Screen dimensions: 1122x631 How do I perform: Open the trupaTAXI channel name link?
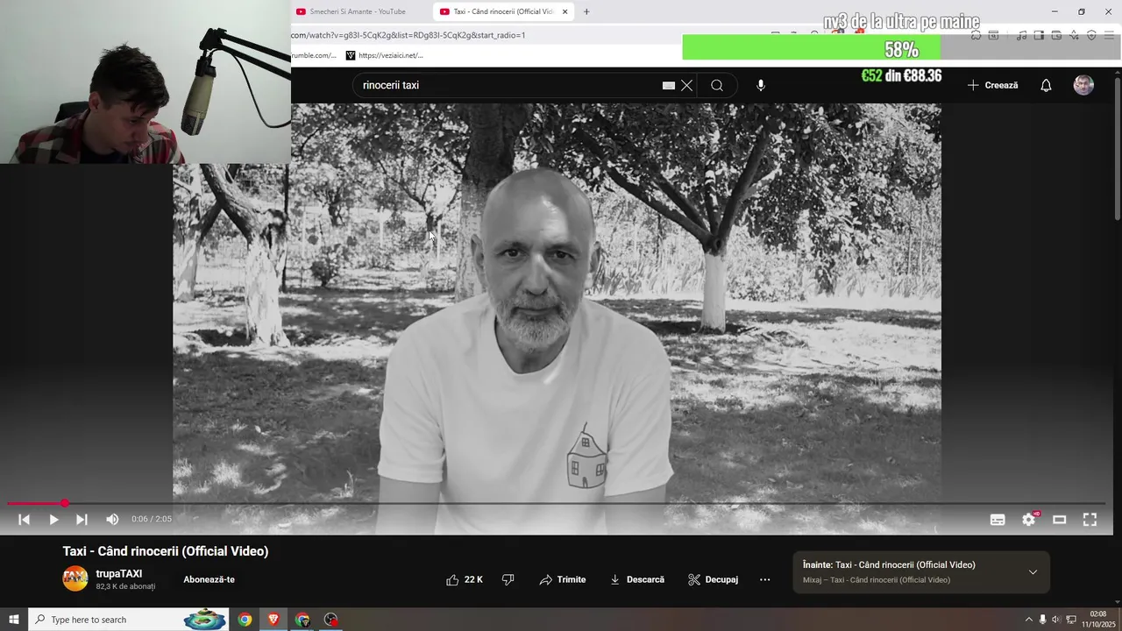tap(119, 574)
